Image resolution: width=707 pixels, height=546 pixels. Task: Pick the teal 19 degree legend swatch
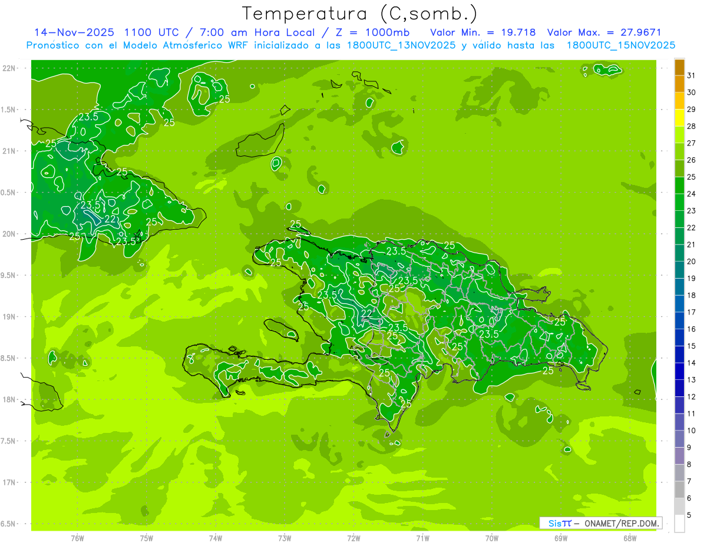679,270
